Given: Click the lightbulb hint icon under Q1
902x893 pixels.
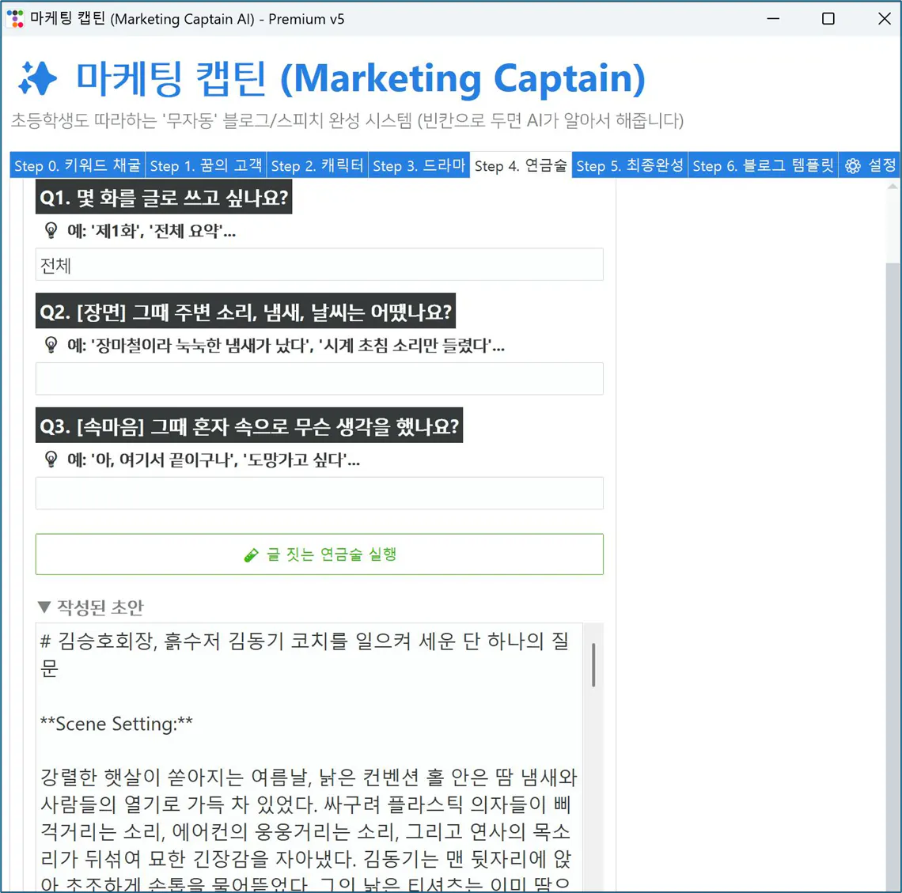Looking at the screenshot, I should [50, 230].
